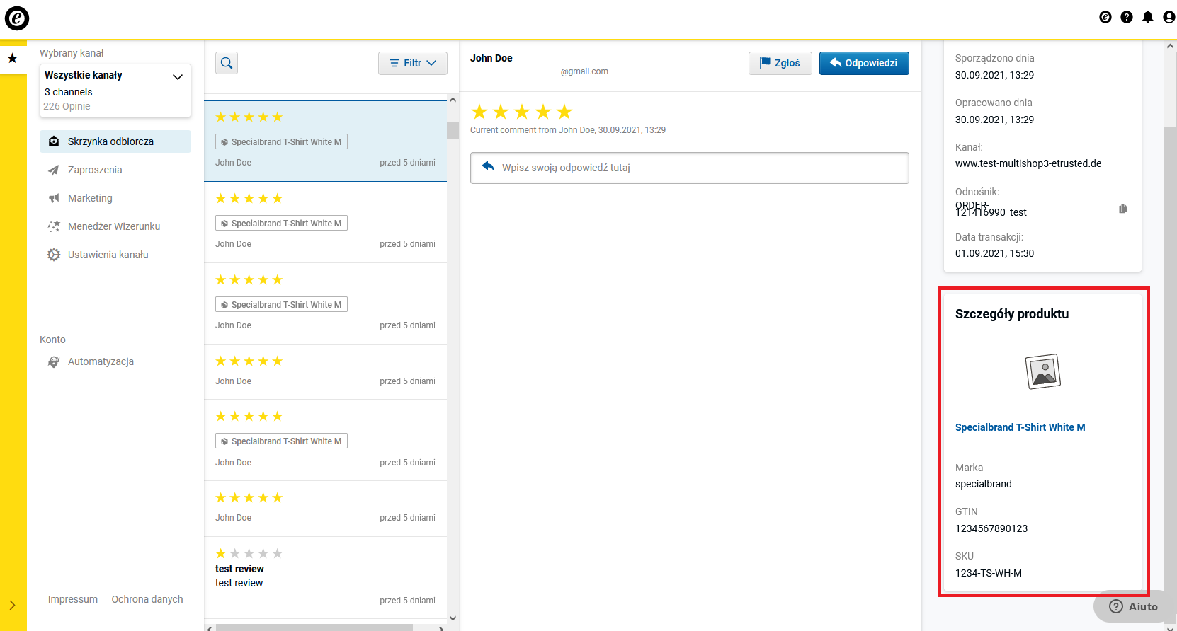Click the inbox icon beside Skrzynka odbiorcza

(54, 141)
